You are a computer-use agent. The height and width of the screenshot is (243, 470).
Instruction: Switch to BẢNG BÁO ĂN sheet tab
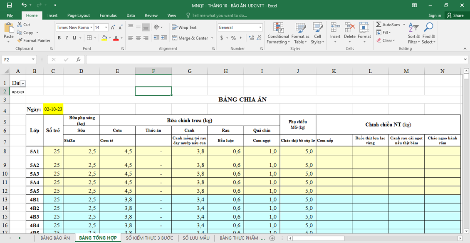click(55, 238)
